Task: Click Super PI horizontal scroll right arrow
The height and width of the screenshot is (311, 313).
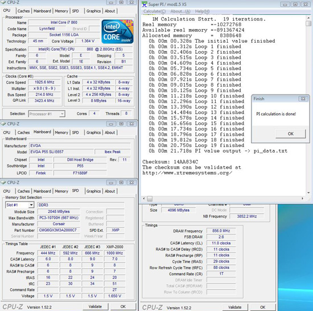Action: [302, 199]
